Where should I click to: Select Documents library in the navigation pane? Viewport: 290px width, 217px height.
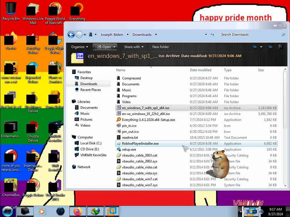click(89, 107)
